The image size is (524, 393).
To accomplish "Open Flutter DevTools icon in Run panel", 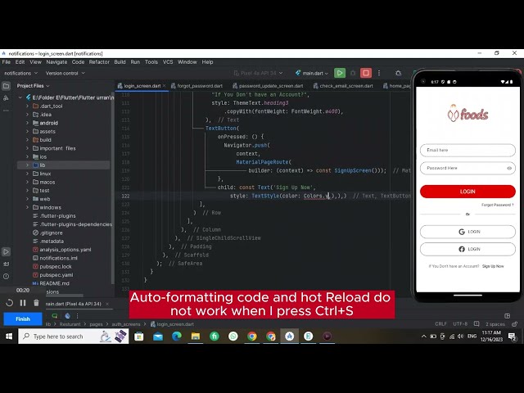I will click(67, 316).
